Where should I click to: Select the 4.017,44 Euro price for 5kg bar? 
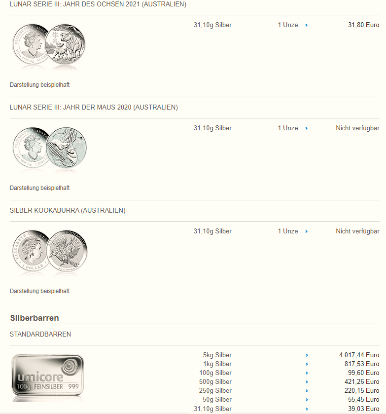pyautogui.click(x=359, y=355)
